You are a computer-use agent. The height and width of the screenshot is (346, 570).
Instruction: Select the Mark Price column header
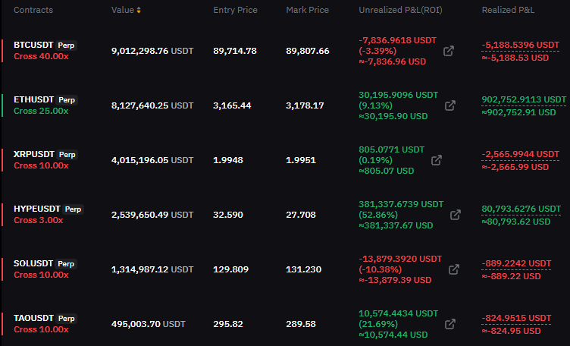pyautogui.click(x=307, y=10)
